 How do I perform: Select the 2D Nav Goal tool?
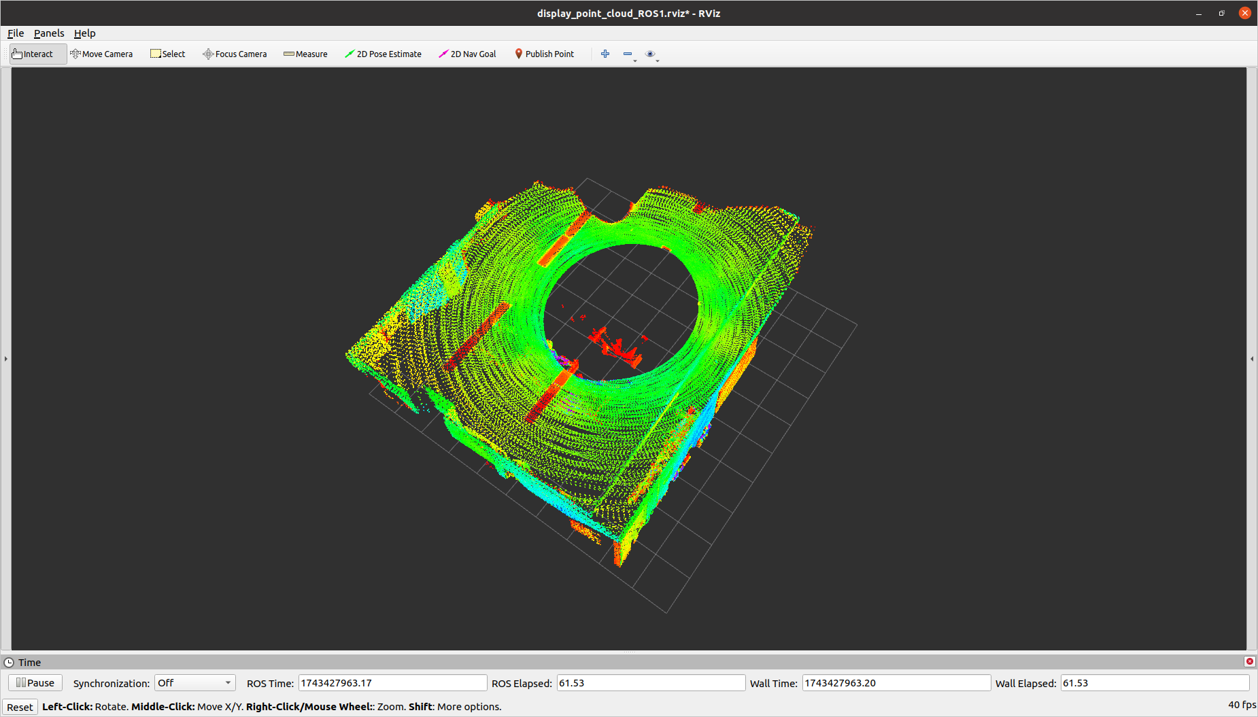click(467, 54)
